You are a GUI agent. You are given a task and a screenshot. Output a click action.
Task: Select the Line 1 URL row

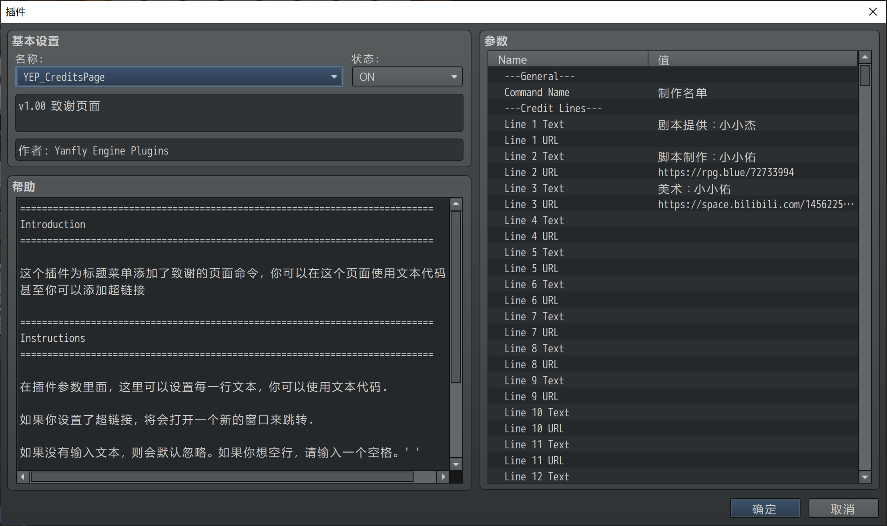[x=673, y=140]
